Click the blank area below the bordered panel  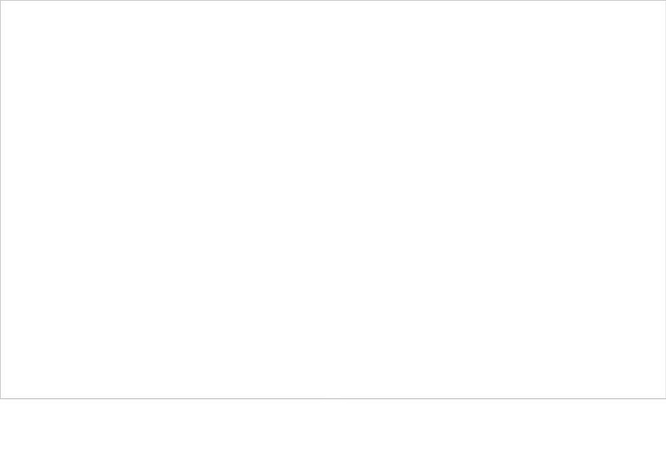333,427
